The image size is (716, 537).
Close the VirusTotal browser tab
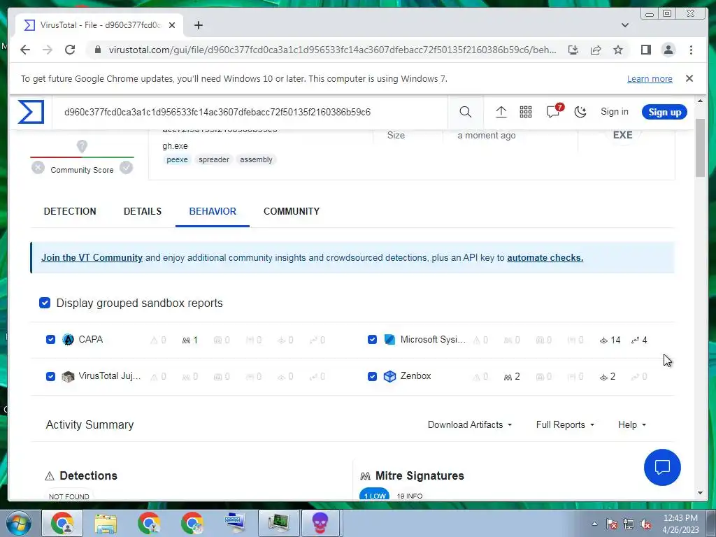172,25
